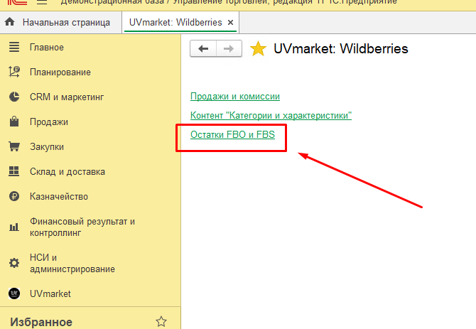Toggle the yellow favorites star next to title

[258, 49]
